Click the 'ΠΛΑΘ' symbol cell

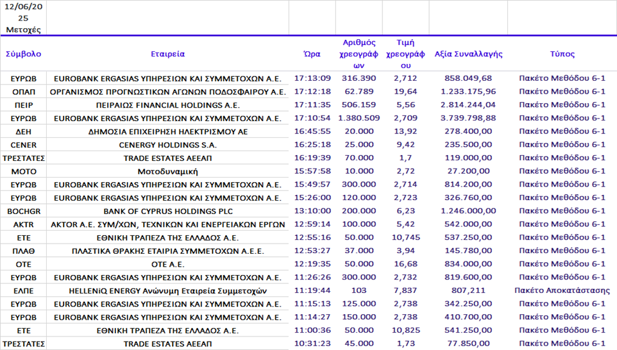click(x=24, y=251)
